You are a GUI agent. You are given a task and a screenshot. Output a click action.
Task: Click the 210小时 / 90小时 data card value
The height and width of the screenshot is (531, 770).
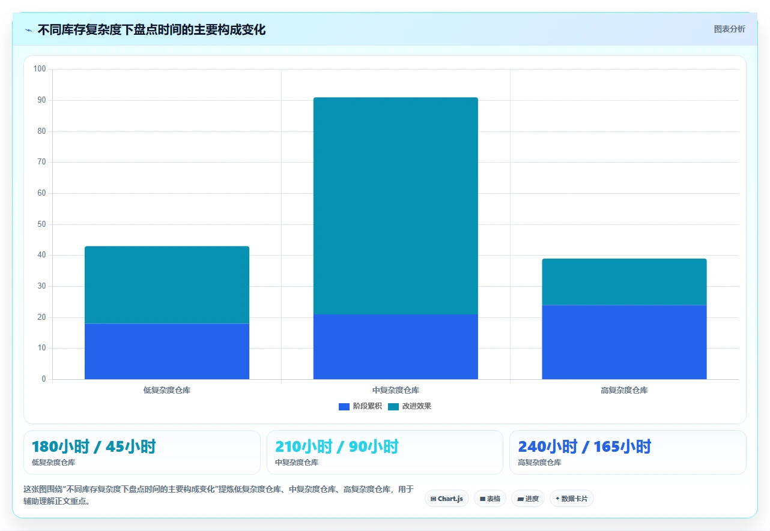(337, 446)
